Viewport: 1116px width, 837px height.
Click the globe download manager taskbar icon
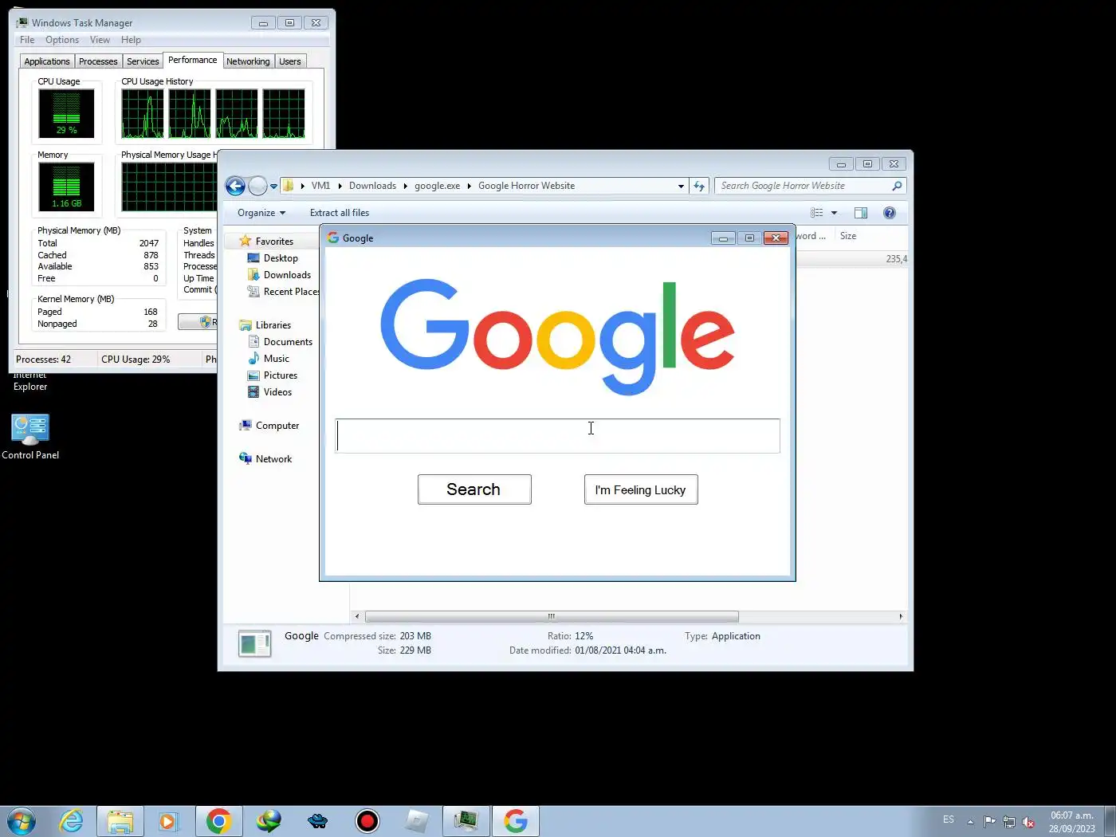click(269, 821)
